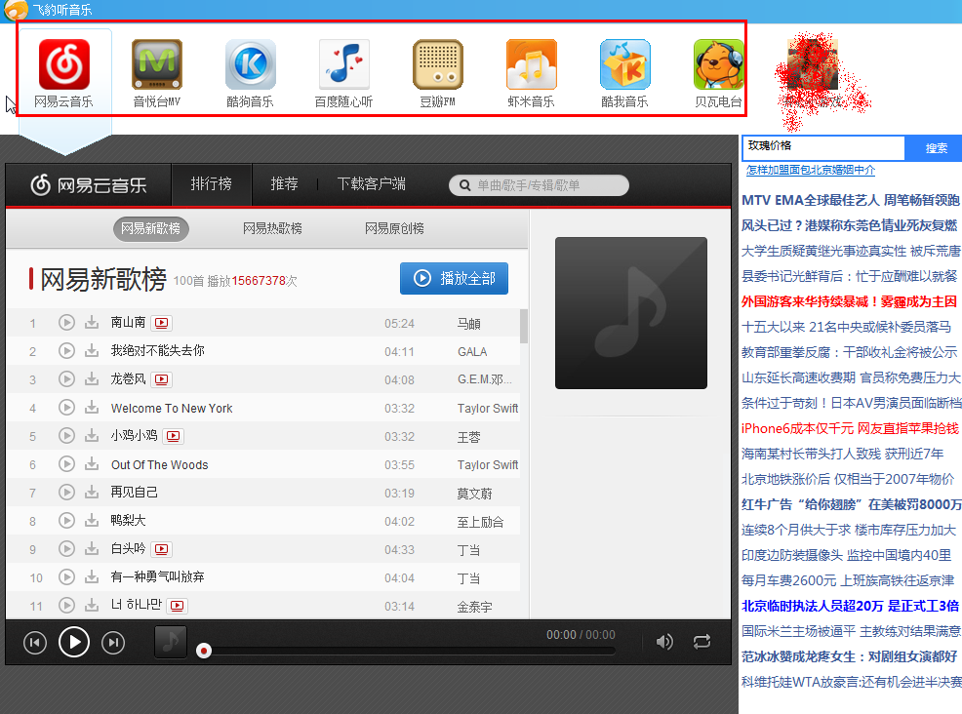Skip to the previous track
Image resolution: width=962 pixels, height=714 pixels.
pos(35,643)
